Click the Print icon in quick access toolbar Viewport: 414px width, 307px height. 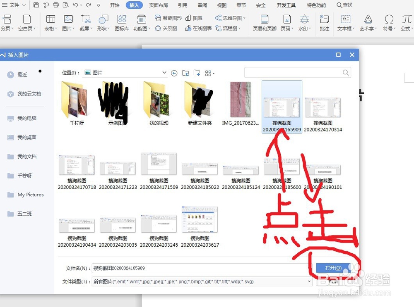click(x=56, y=5)
